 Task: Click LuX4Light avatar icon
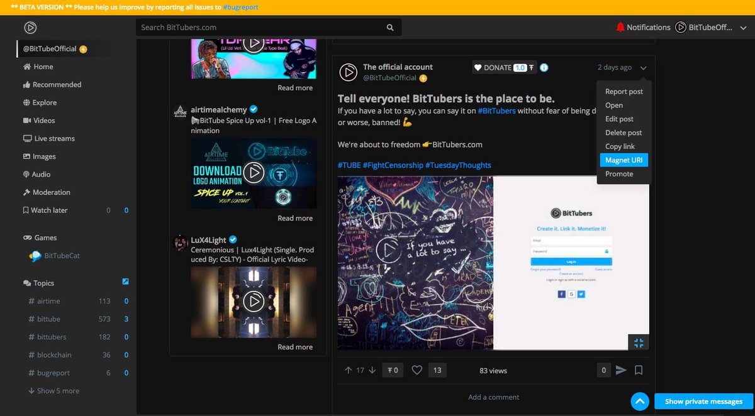pyautogui.click(x=181, y=243)
